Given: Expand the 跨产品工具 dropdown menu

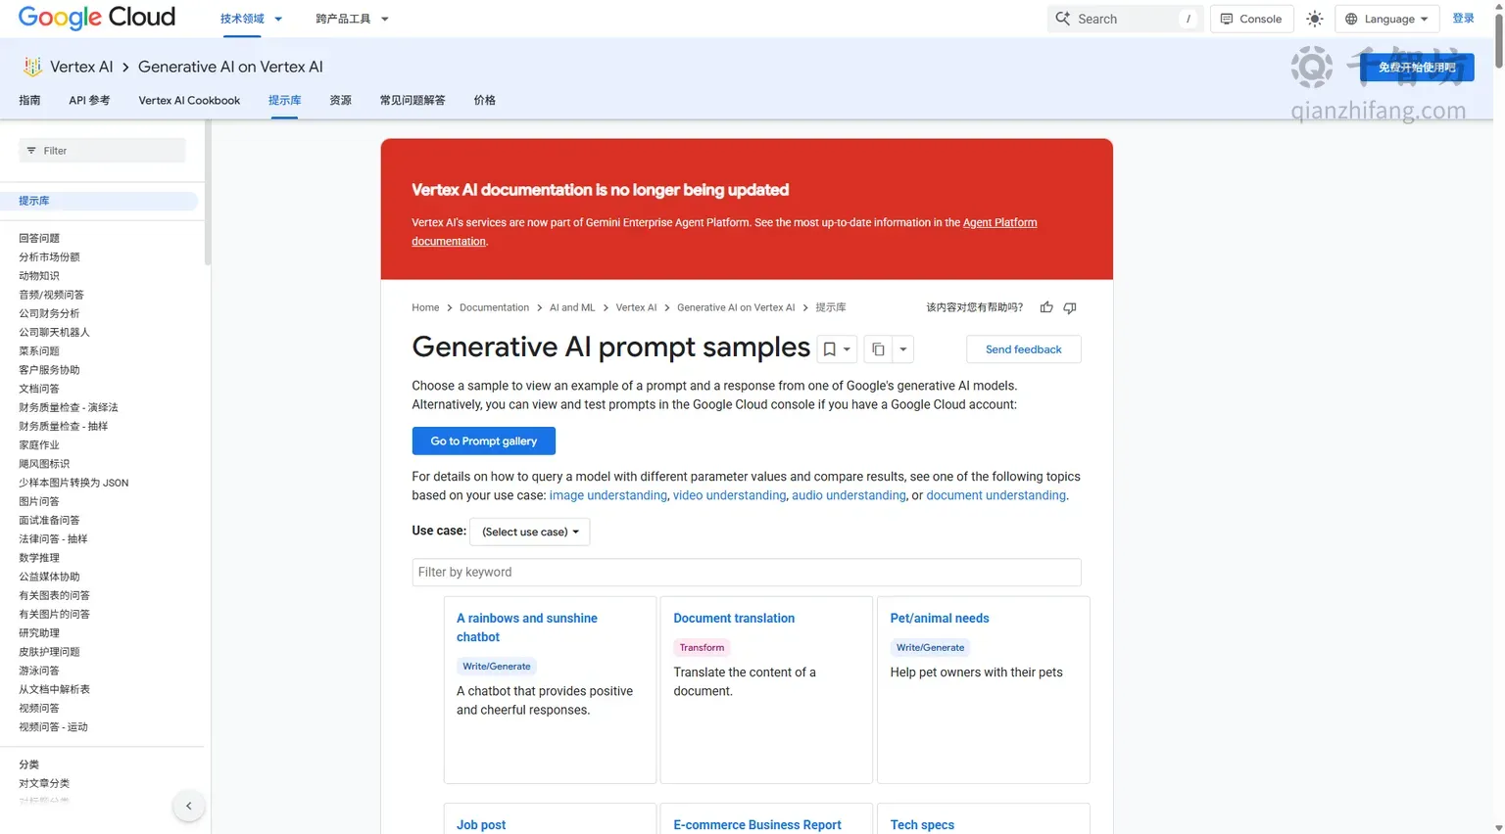Looking at the screenshot, I should [x=352, y=19].
